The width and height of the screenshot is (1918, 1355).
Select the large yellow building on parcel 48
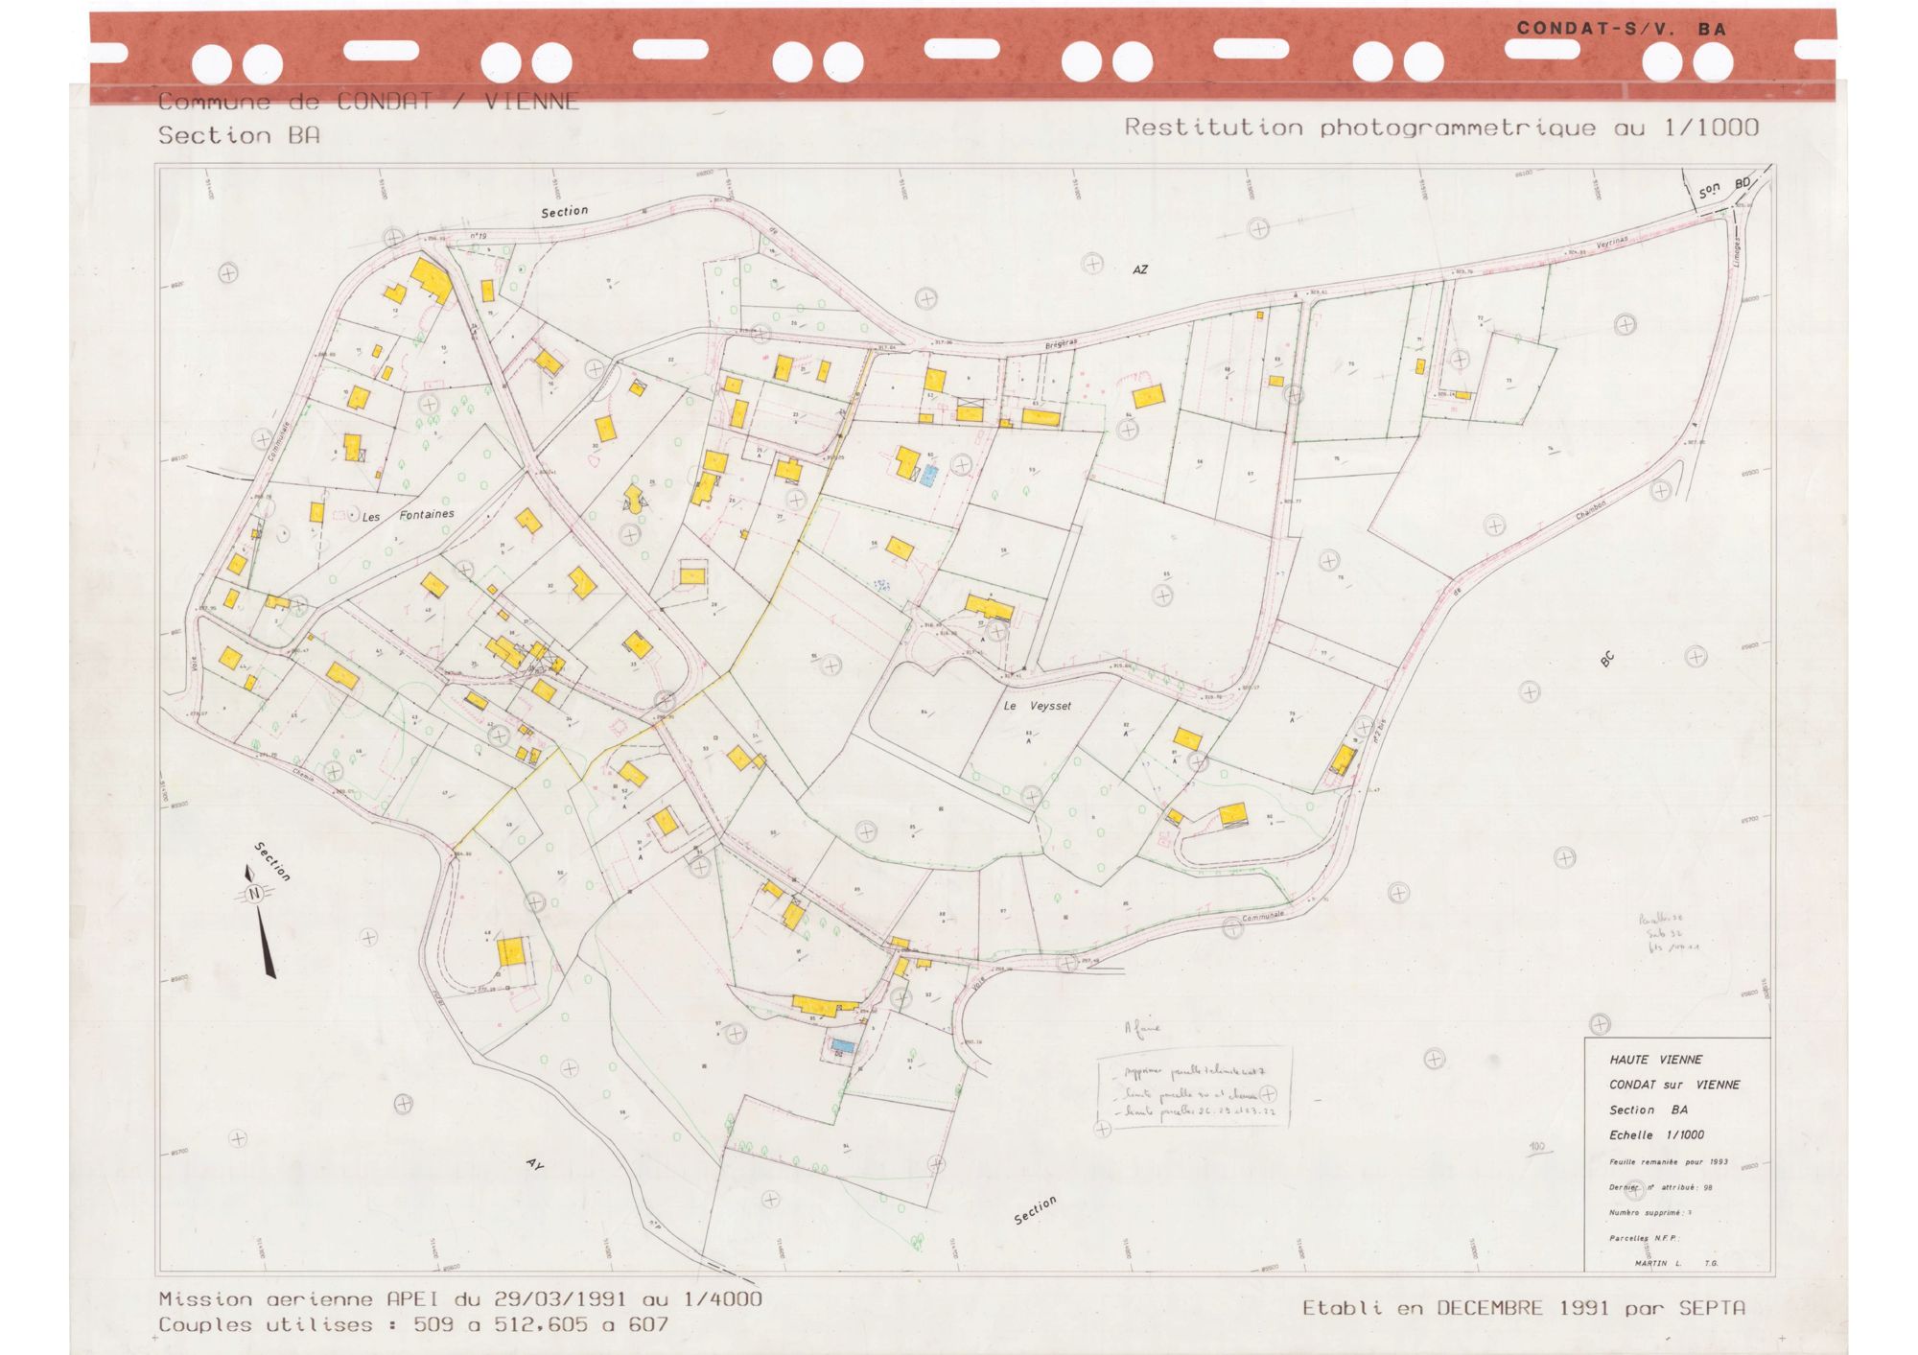click(x=512, y=952)
